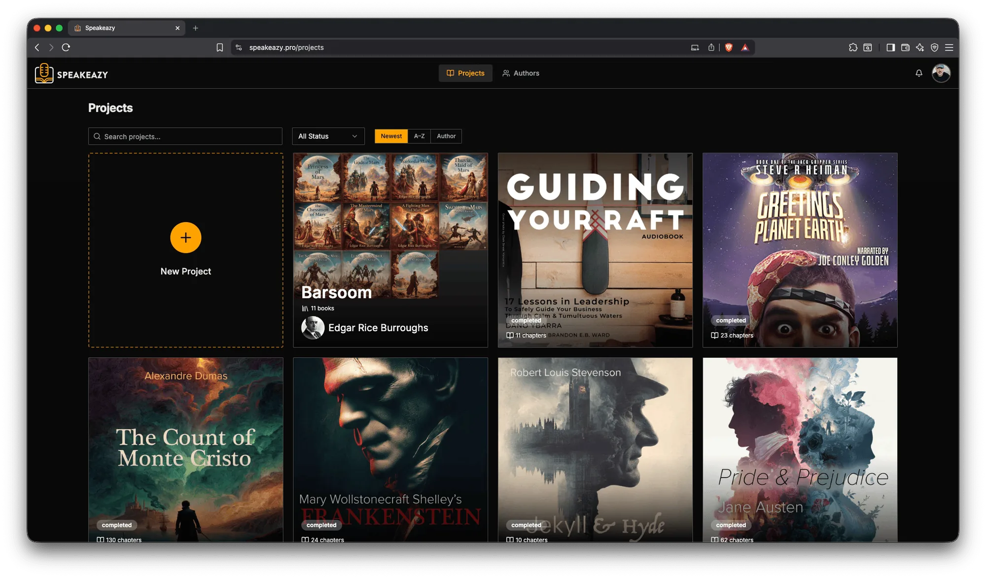Open the Pride & Prejudice project
Image resolution: width=986 pixels, height=578 pixels.
800,450
